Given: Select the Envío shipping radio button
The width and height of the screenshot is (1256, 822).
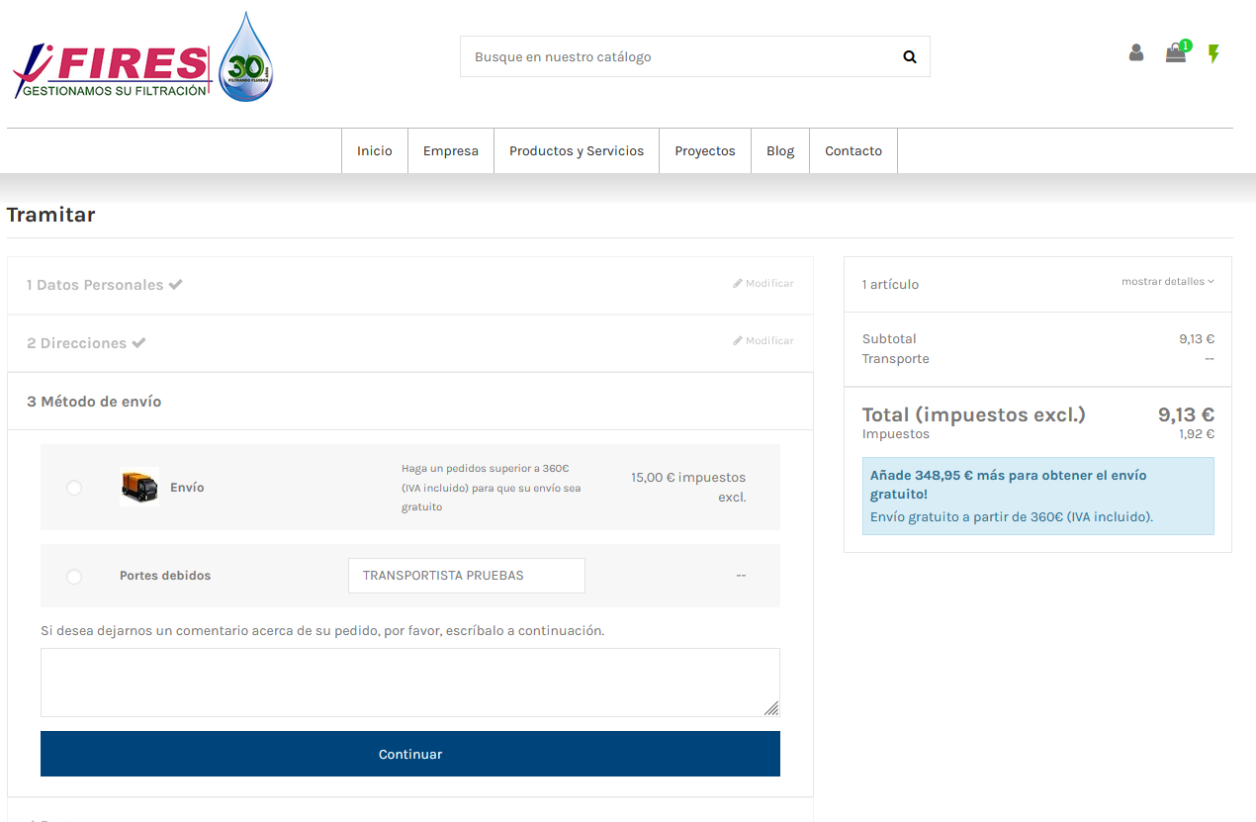Looking at the screenshot, I should click(x=74, y=488).
